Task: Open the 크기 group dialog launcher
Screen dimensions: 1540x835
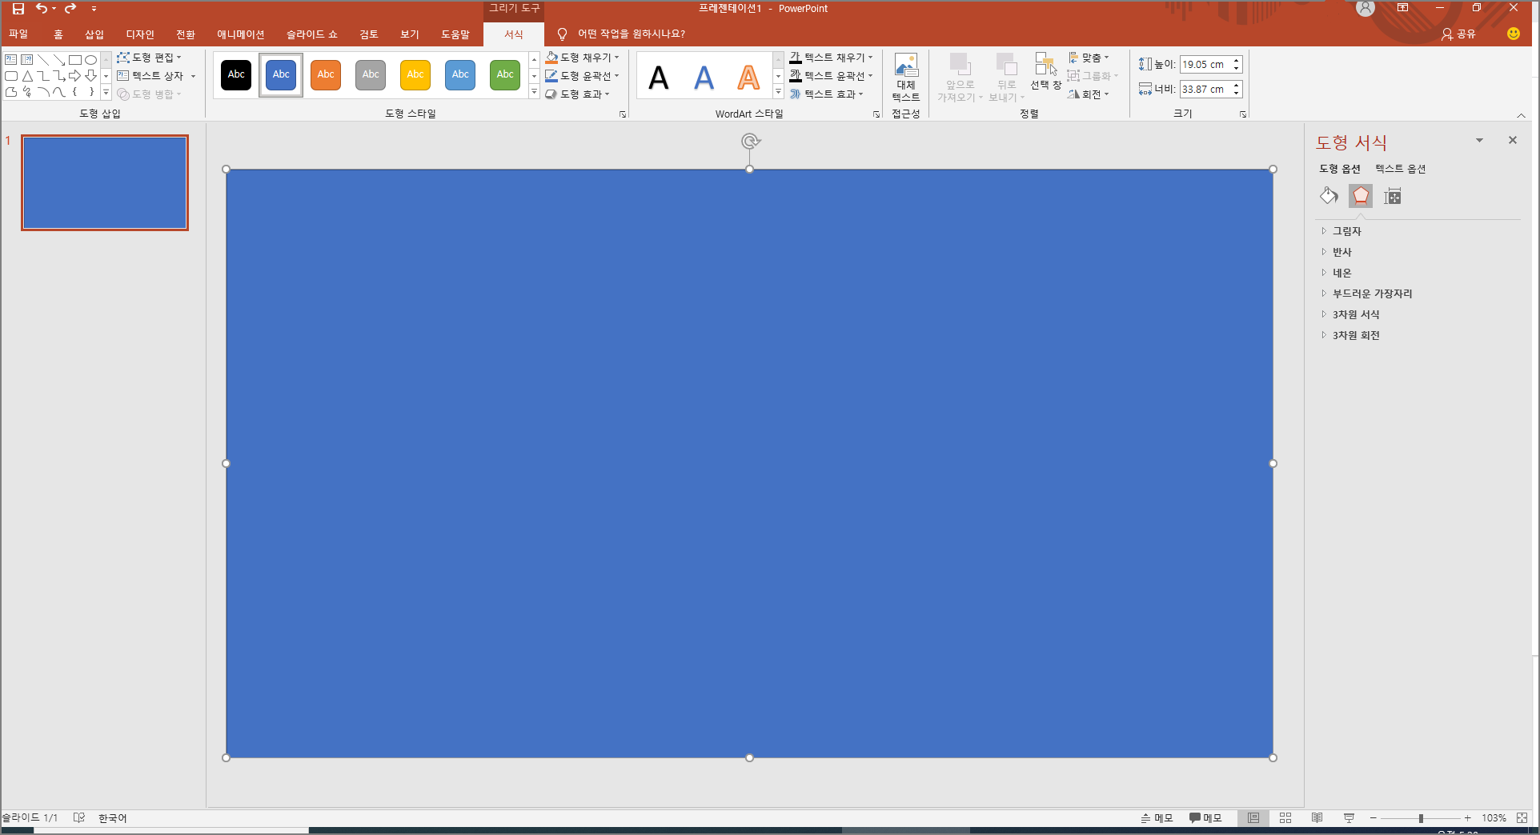Action: coord(1243,115)
